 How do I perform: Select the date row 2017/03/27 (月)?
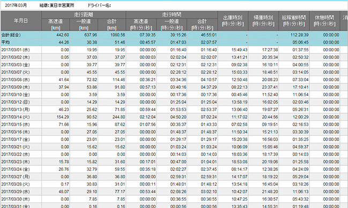(16, 177)
